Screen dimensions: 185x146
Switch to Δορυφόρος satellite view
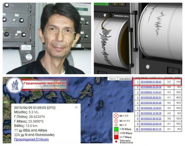125,79
